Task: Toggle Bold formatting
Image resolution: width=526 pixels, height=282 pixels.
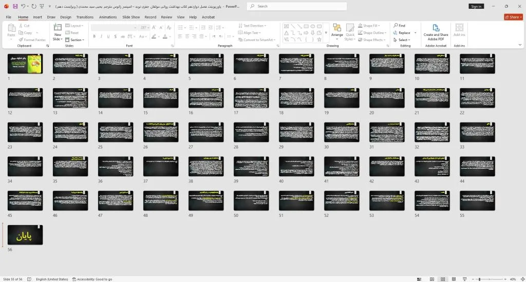Action: [95, 36]
